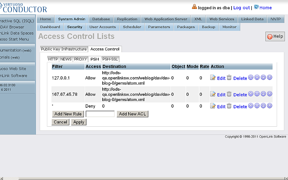Switch to the Public Key Infrastructure tab
288x180 pixels.
tap(64, 49)
